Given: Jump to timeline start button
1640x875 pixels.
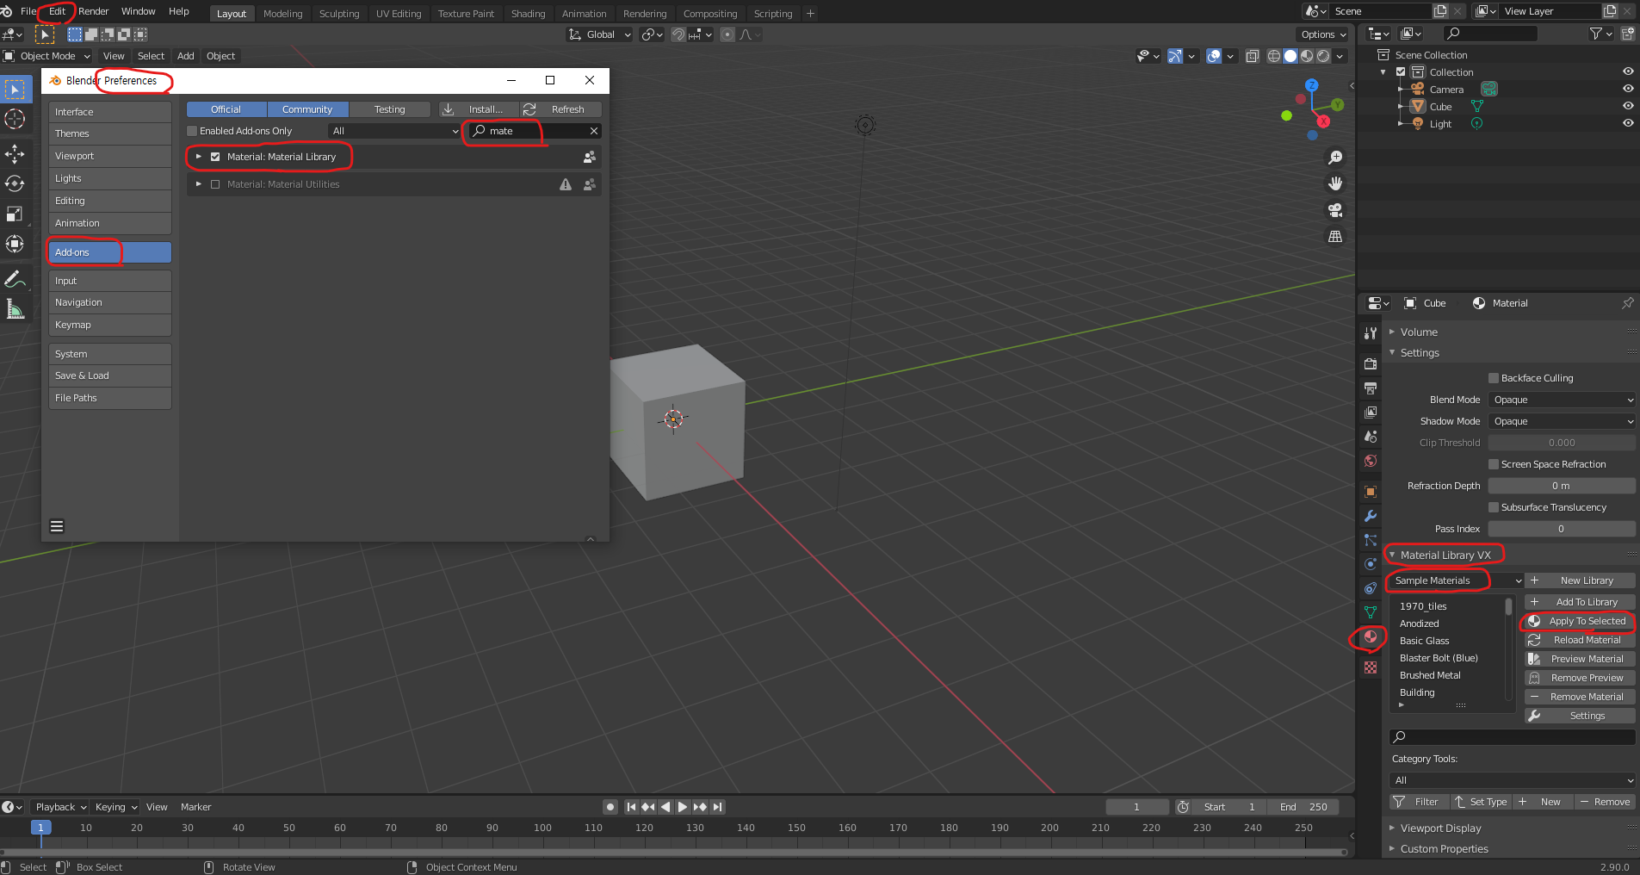Looking at the screenshot, I should 631,807.
